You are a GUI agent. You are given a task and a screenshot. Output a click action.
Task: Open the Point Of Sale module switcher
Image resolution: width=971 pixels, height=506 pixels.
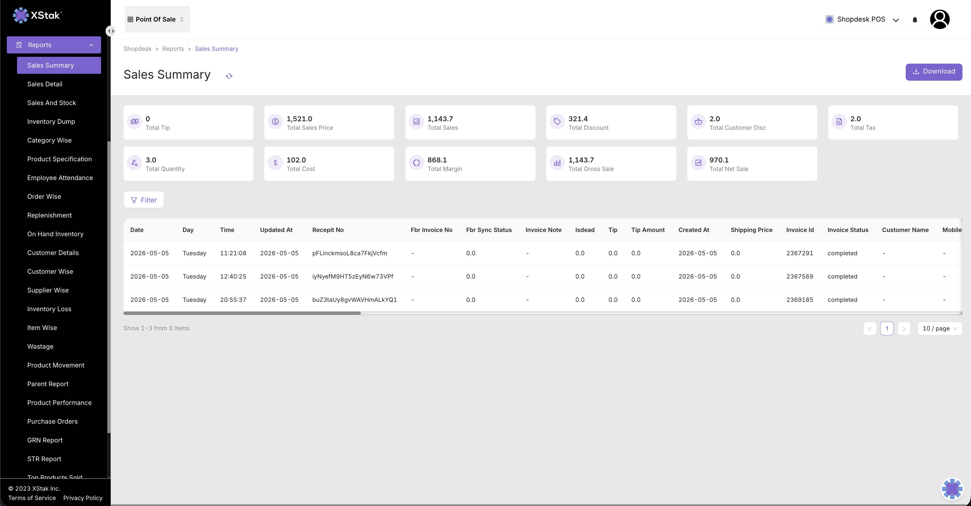point(157,19)
